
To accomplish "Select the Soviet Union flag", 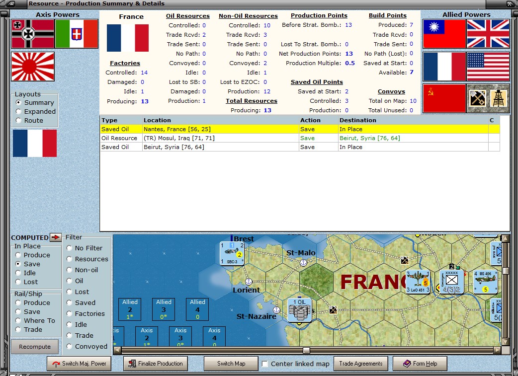I will (444, 98).
